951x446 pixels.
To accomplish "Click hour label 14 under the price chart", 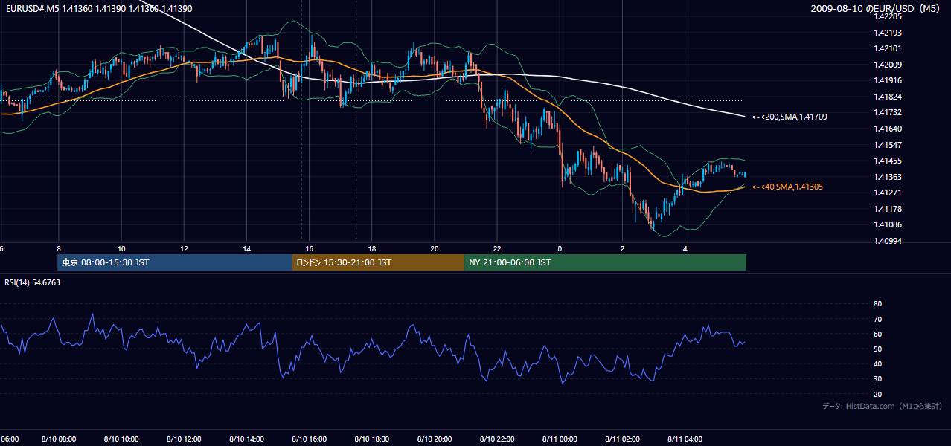I will click(x=246, y=249).
